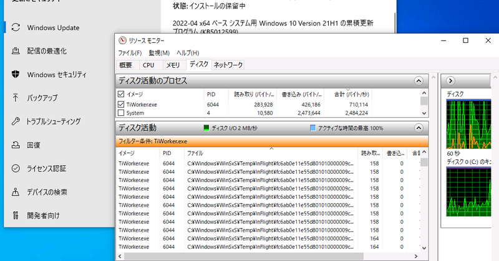Sort processes by PID column header
This screenshot has width=499, height=261.
coord(216,94)
